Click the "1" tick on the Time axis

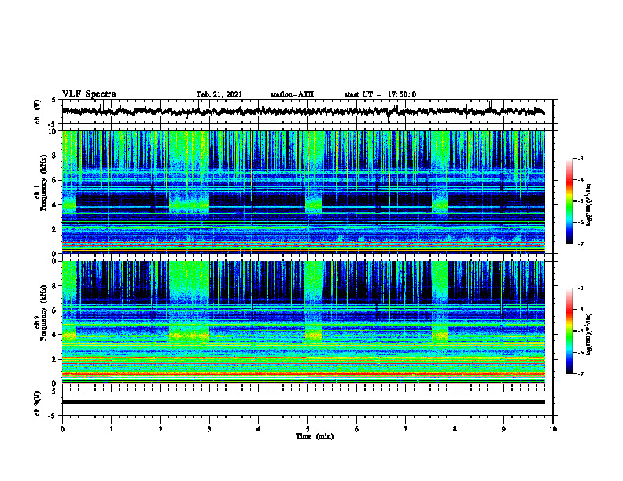point(111,429)
